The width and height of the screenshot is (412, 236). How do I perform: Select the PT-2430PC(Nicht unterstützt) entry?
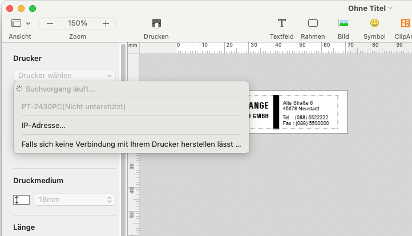coord(131,106)
